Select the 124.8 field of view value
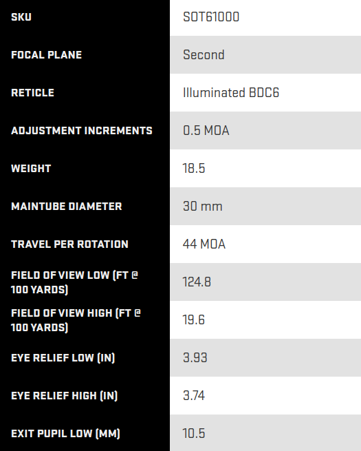Screen dimensions: 361x451 coord(197,282)
